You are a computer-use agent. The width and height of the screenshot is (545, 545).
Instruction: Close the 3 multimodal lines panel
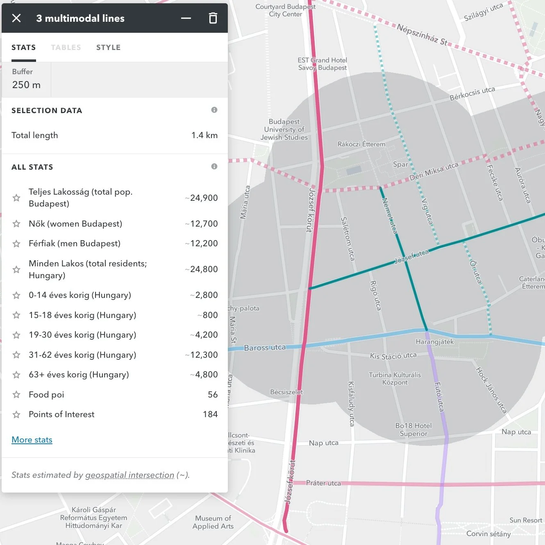(x=16, y=18)
